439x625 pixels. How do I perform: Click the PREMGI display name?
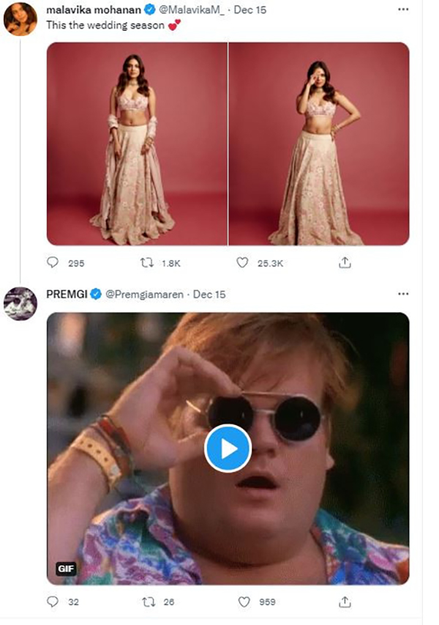point(67,295)
